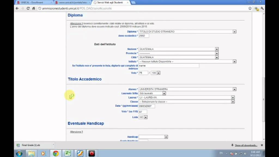Viewport: 279px width, 157px height.
Task: Click the Attenzione link under Eventuale Handicap
Action: click(x=76, y=132)
